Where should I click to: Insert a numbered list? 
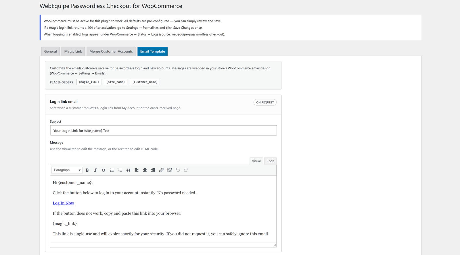[x=120, y=170]
